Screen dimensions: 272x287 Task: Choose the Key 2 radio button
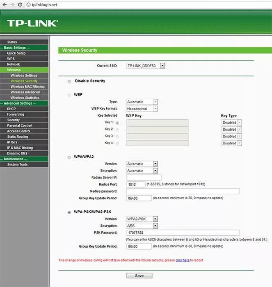pyautogui.click(x=117, y=130)
